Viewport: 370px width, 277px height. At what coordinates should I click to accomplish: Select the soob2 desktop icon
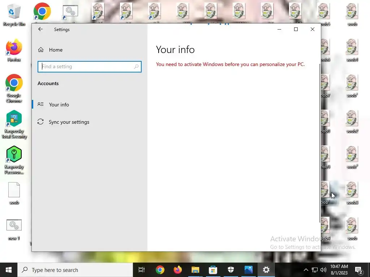tap(352, 122)
